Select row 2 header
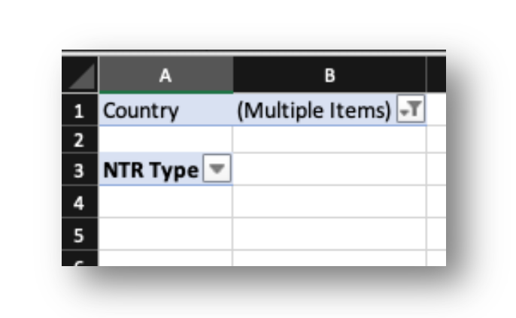Screen dimensions: 516x318 point(80,139)
